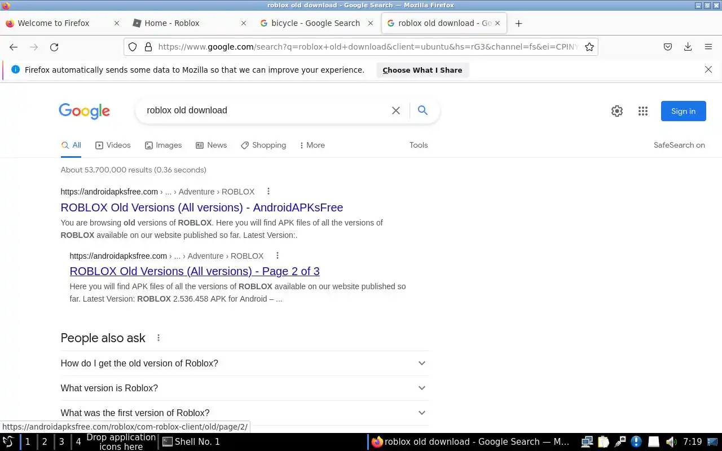Open ROBLOX Old Versions (All versions) link
This screenshot has height=451, width=722.
[202, 207]
